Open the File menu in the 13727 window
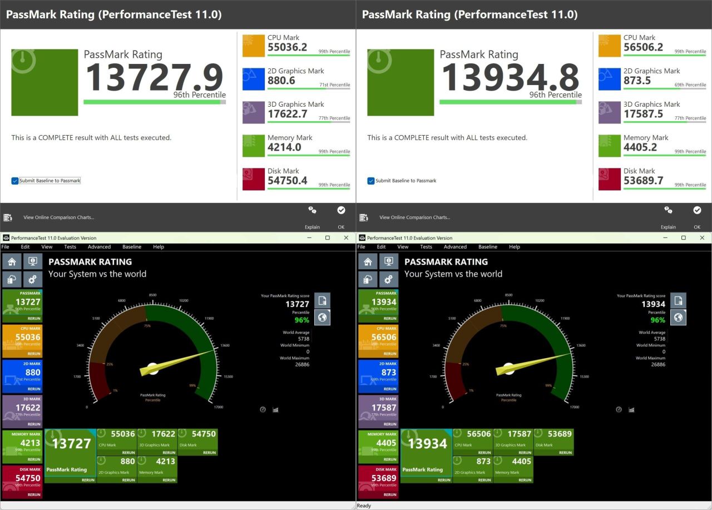712x510 pixels. pos(5,247)
